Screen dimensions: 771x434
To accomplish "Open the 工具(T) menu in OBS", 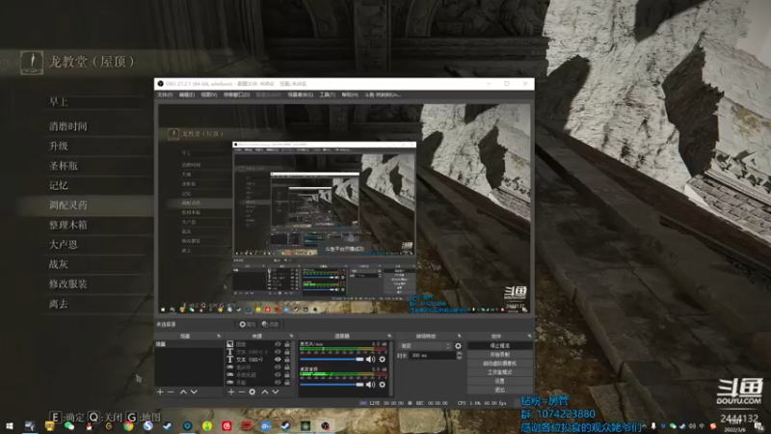I will point(327,95).
